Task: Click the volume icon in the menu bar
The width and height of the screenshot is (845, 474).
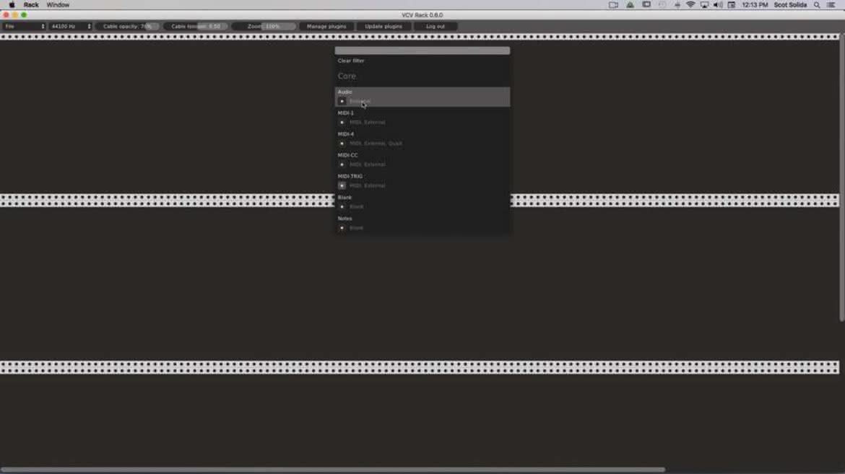Action: tap(718, 5)
